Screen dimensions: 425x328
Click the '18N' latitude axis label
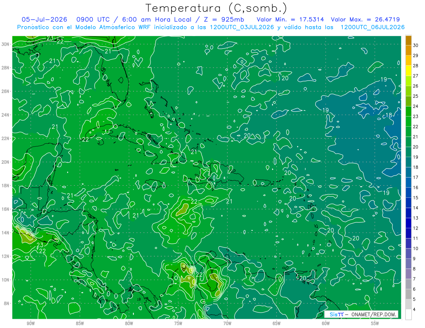point(6,185)
